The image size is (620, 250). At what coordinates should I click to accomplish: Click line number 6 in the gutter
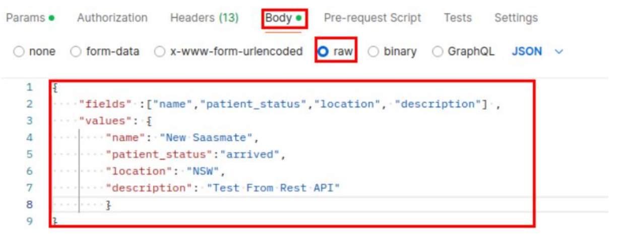click(x=29, y=171)
